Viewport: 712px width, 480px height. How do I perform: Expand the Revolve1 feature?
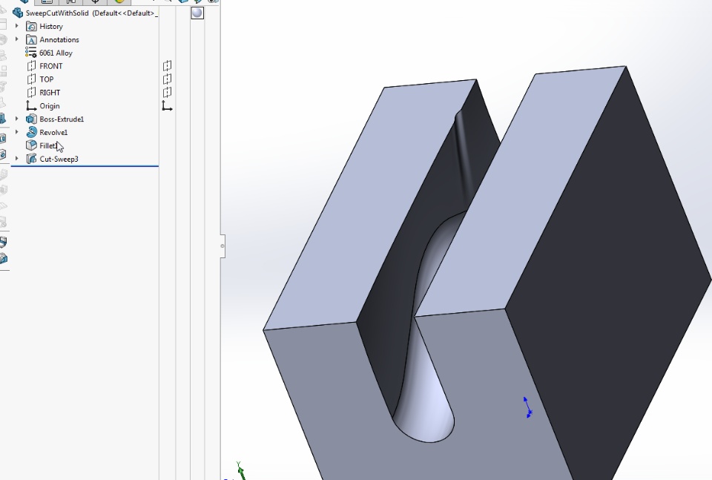pos(17,132)
